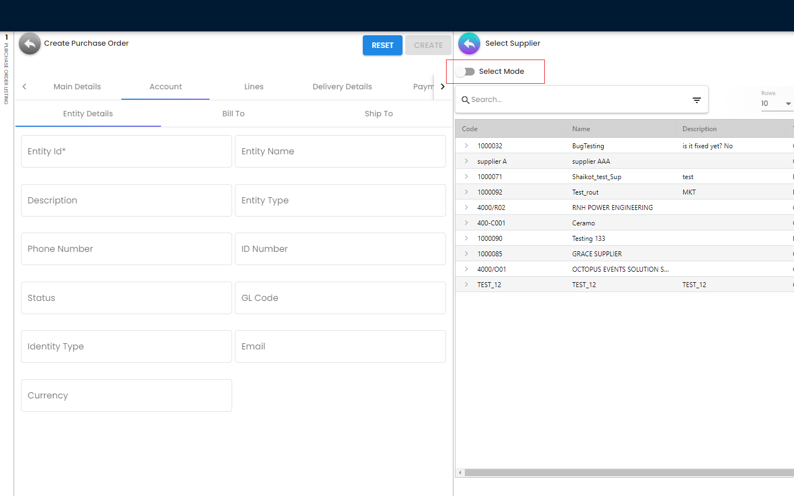Open the Bill To sub-tab

[233, 114]
